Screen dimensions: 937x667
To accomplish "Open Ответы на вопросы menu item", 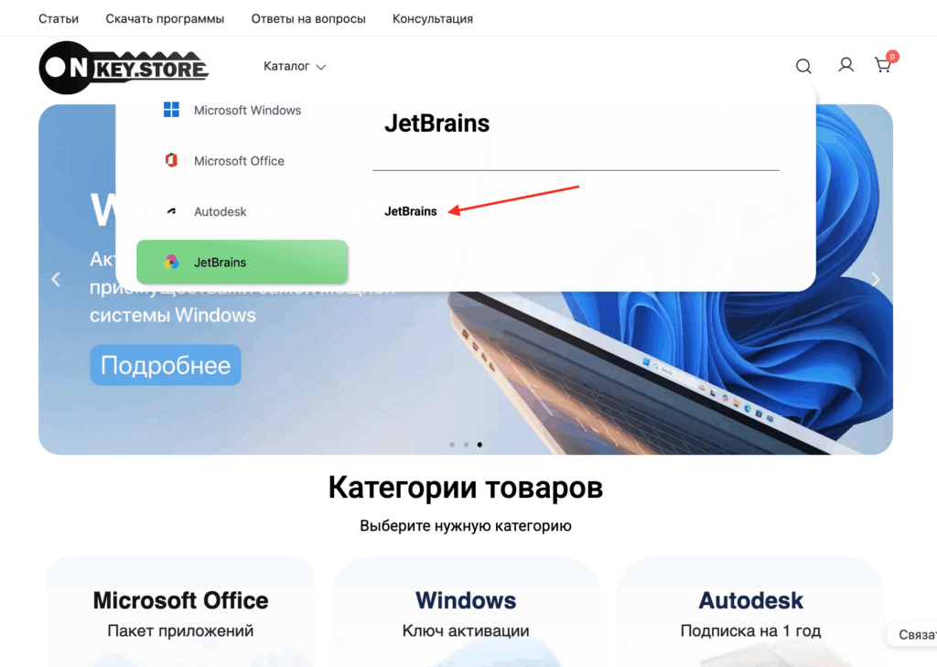I will [x=308, y=18].
